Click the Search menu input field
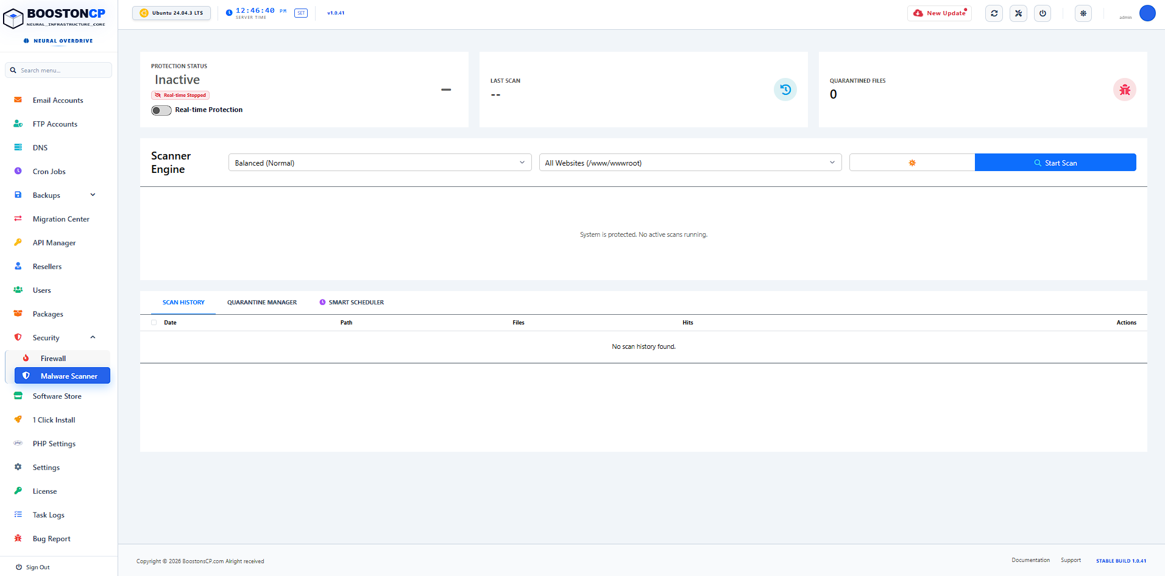The width and height of the screenshot is (1165, 576). click(58, 70)
